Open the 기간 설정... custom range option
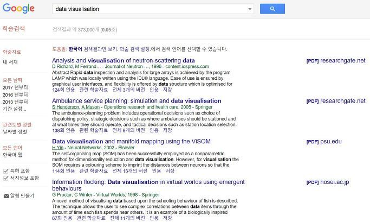The image size is (370, 222). [14, 109]
